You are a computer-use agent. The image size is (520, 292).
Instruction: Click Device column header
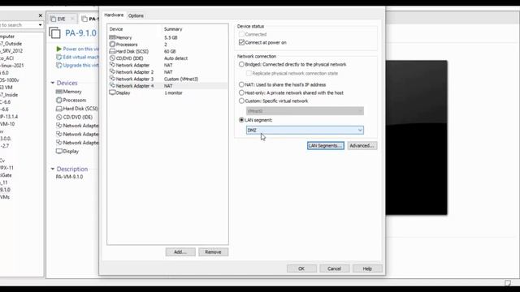pos(116,29)
